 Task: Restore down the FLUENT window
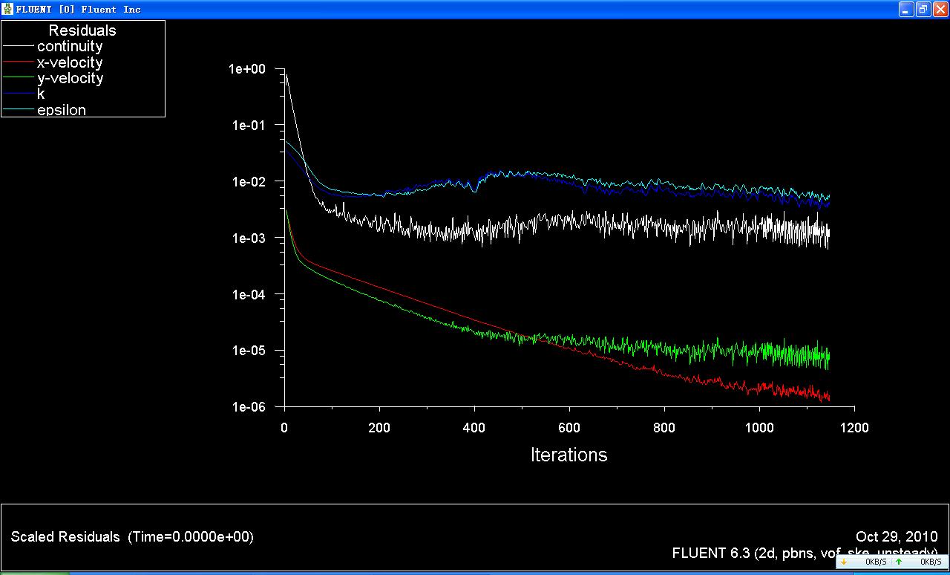click(923, 9)
